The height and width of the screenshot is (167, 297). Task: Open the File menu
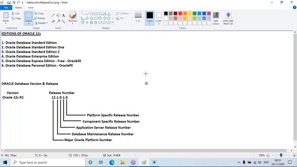click(x=6, y=7)
